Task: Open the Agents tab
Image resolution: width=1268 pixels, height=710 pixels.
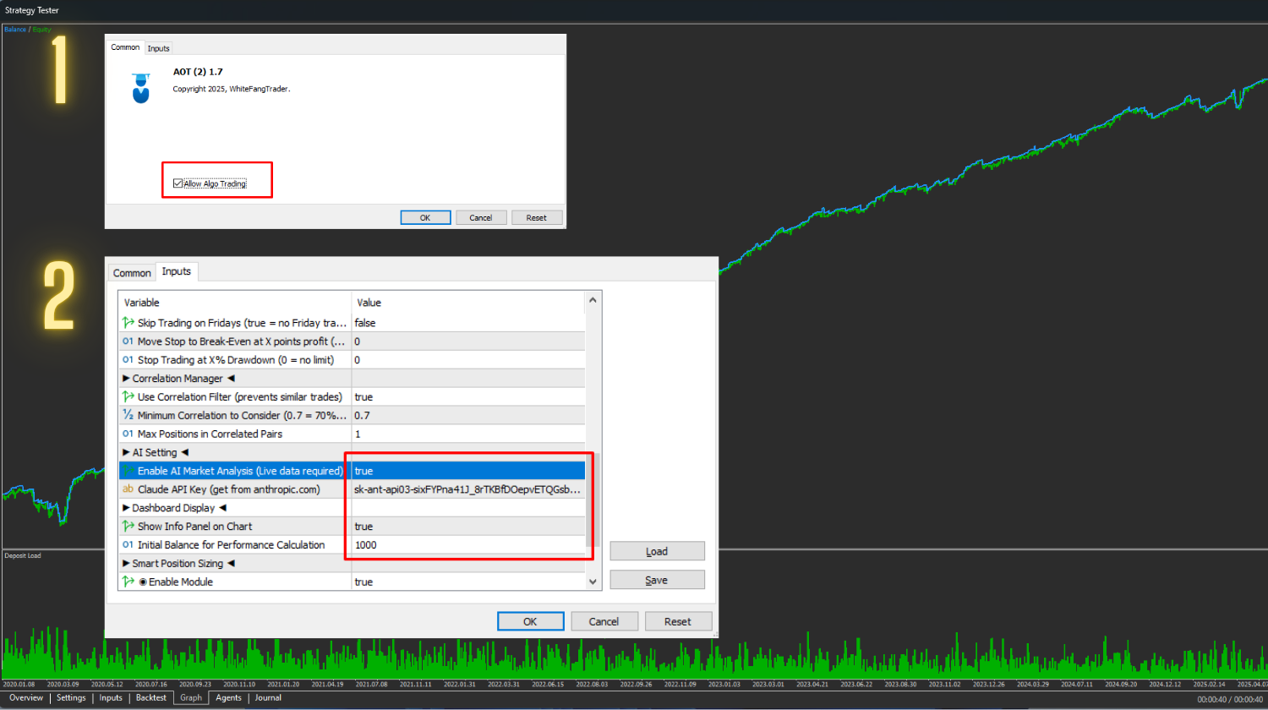Action: pos(228,698)
